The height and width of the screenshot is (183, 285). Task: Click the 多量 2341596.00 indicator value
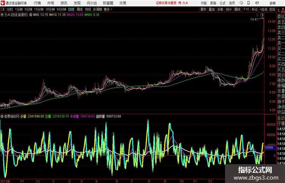[x=32, y=116]
